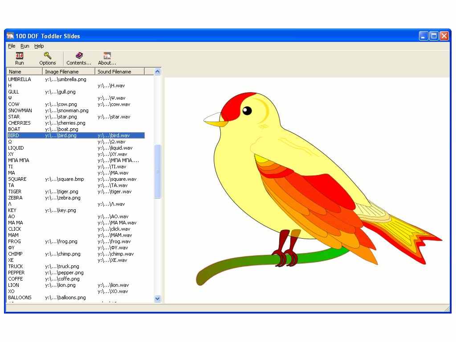Click the scroll up arrow of the list
Viewport: 456px width, 342px height.
[x=157, y=72]
